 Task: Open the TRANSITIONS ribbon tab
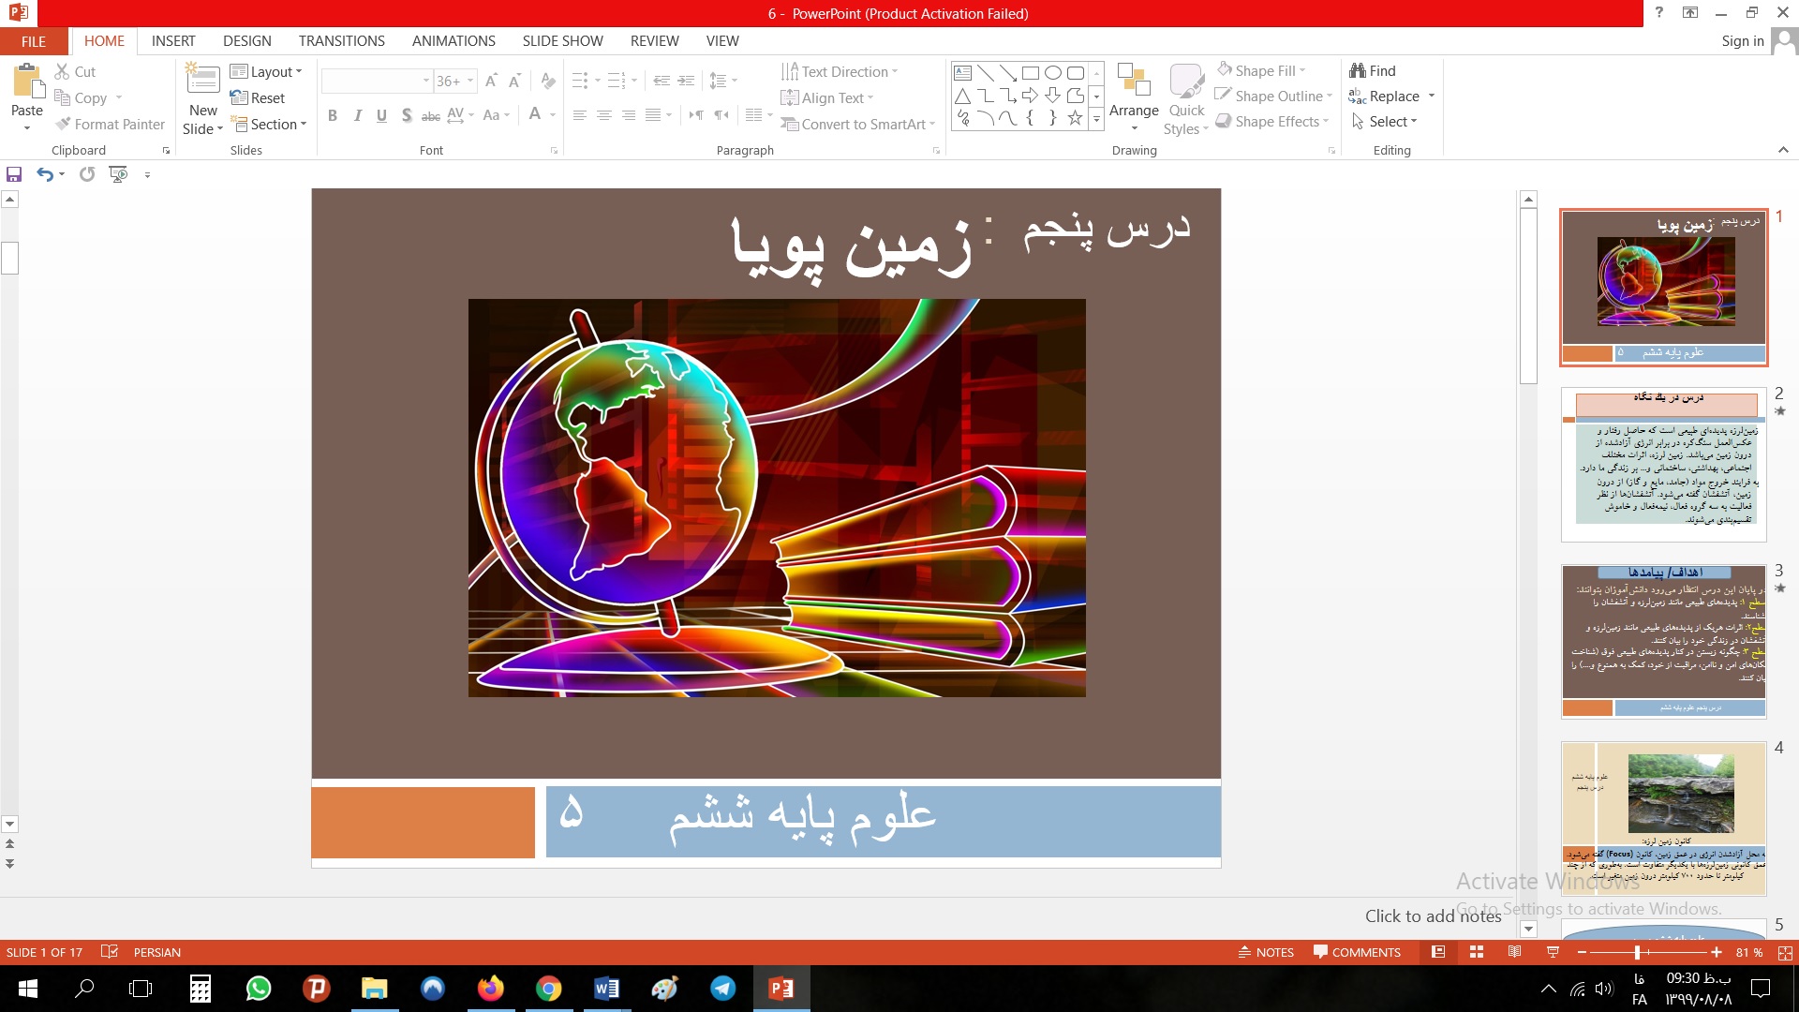[341, 40]
